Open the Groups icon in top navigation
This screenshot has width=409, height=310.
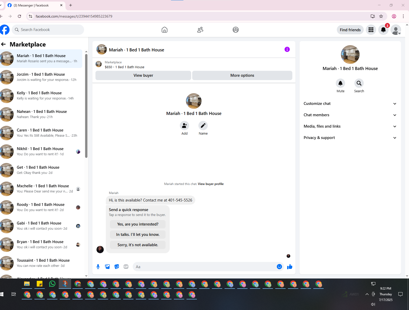(236, 30)
